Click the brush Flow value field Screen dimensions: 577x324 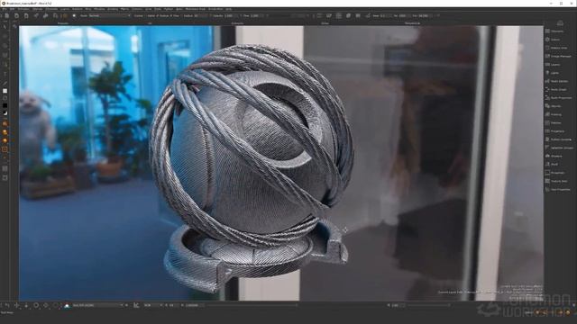coord(256,16)
